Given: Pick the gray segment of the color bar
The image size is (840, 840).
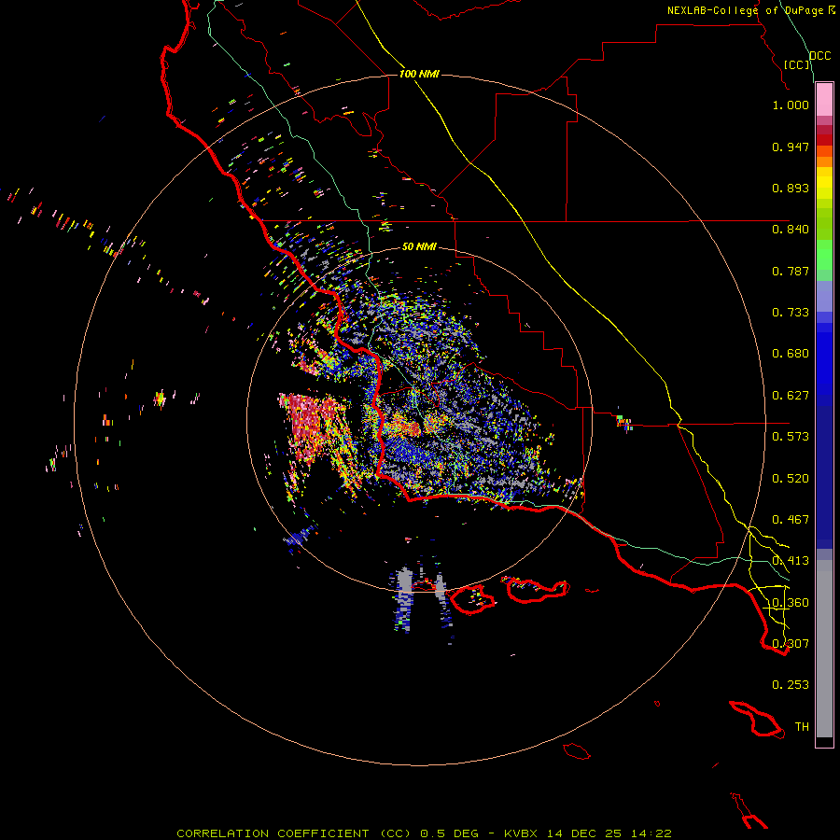Looking at the screenshot, I should click(x=824, y=649).
